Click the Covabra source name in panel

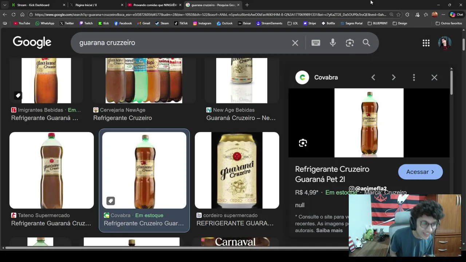[x=326, y=78]
